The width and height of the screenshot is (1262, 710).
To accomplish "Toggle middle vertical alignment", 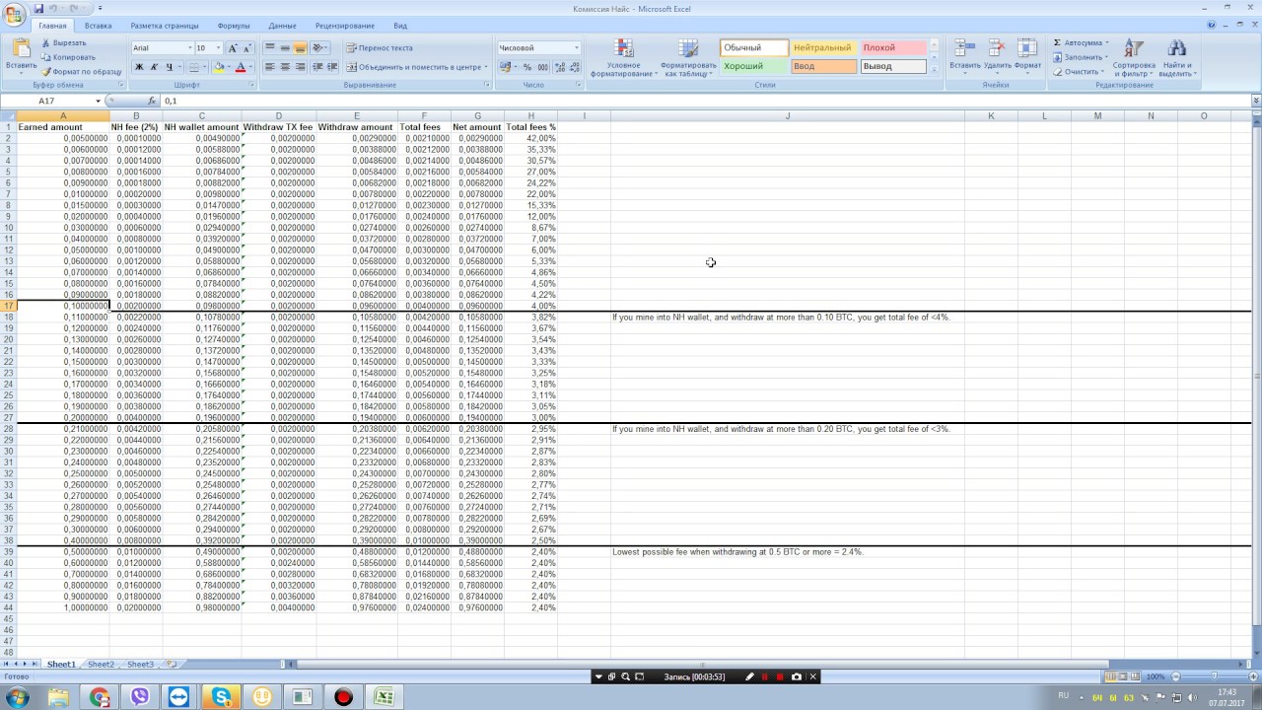I will click(285, 47).
